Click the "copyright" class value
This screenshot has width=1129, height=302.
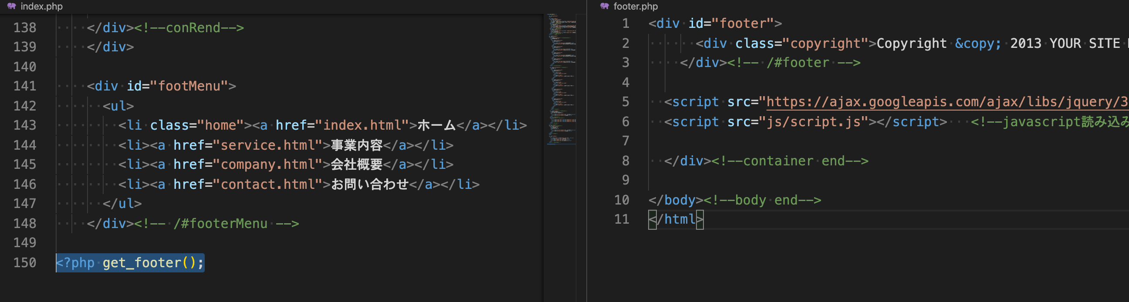[x=825, y=44]
